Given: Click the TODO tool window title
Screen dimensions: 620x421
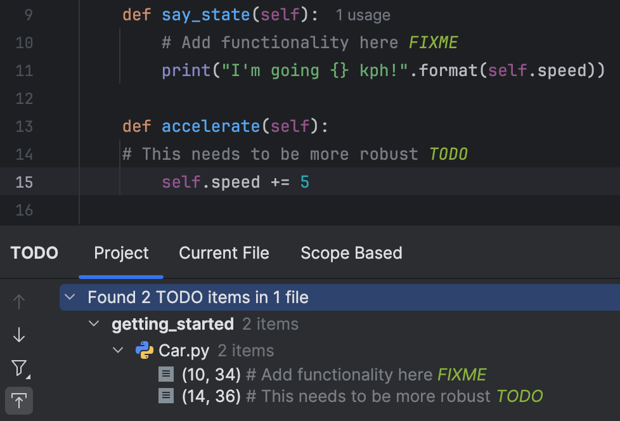Looking at the screenshot, I should point(34,253).
